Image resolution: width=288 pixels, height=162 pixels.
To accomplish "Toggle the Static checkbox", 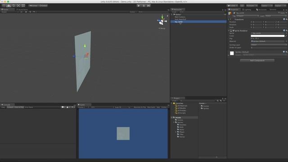I will tap(279, 13).
